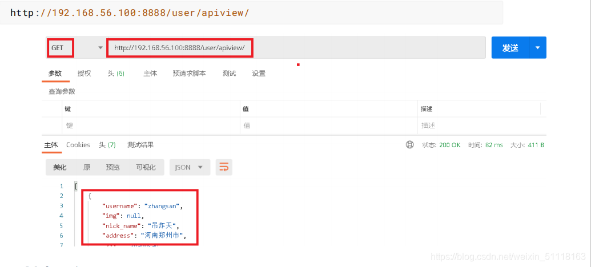Select the 预览 view button
Image resolution: width=591 pixels, height=267 pixels.
(x=112, y=168)
